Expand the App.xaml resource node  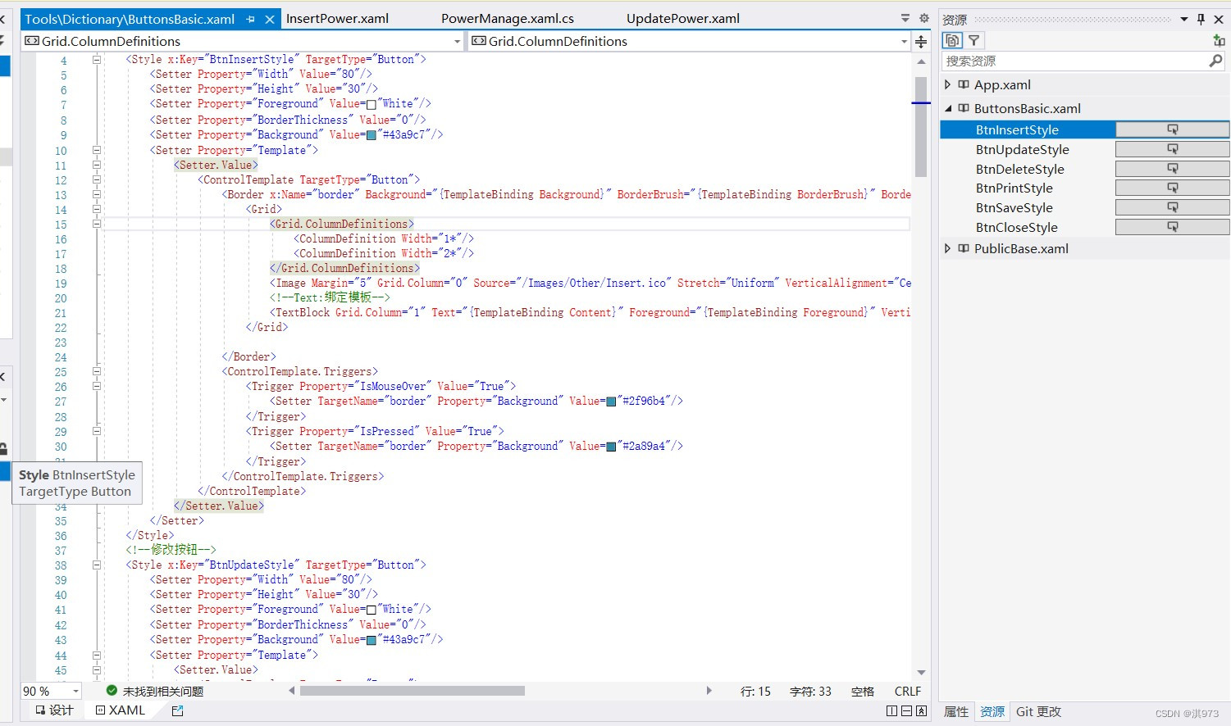coord(948,84)
